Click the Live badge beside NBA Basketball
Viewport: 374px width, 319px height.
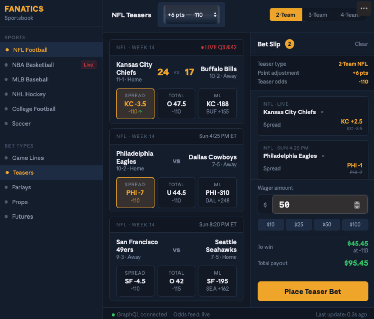point(88,64)
